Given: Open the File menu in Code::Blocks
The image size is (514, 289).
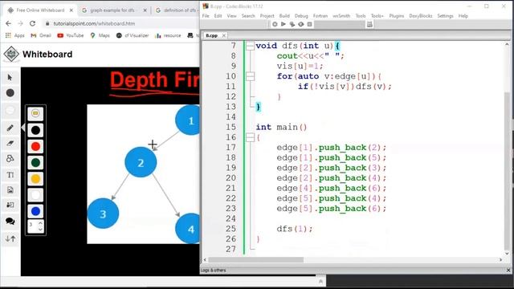Looking at the screenshot, I should pos(206,16).
